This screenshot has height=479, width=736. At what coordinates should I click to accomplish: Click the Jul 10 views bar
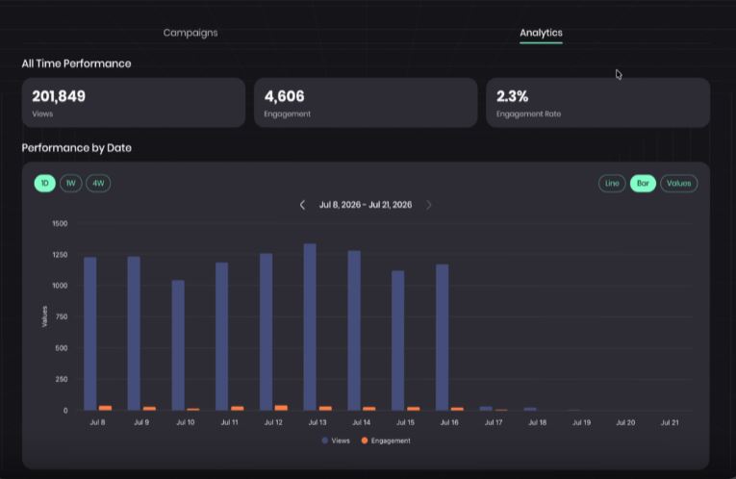tap(178, 345)
